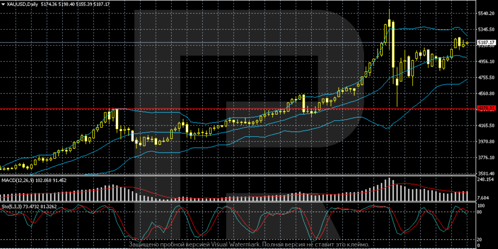Click the 3776.10 price axis label
The image size is (498, 249).
487,158
